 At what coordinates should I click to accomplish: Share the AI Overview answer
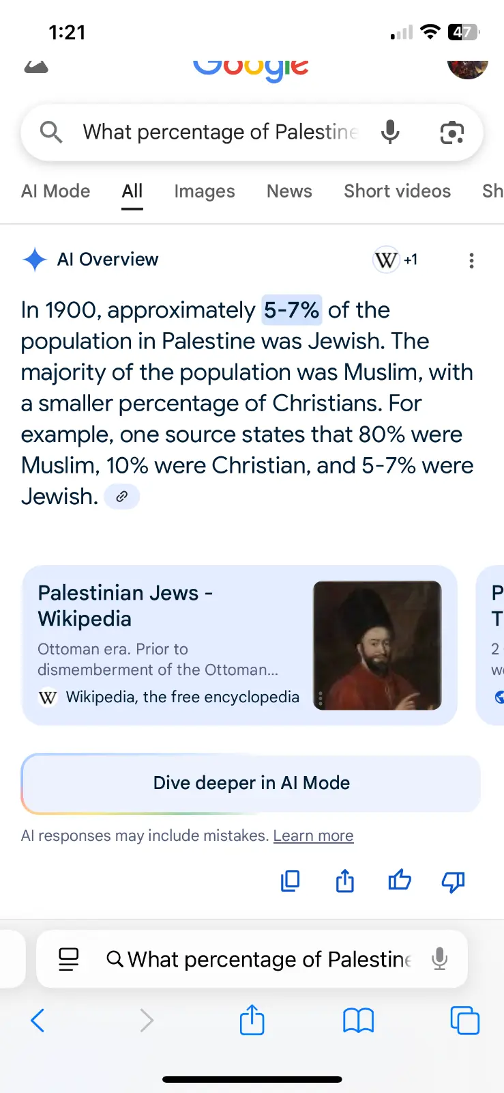tap(345, 881)
